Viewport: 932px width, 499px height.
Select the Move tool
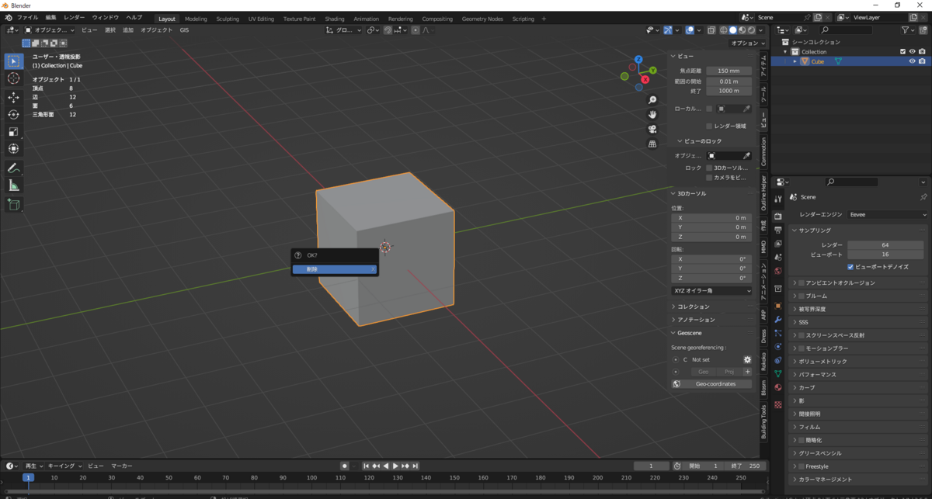(13, 98)
